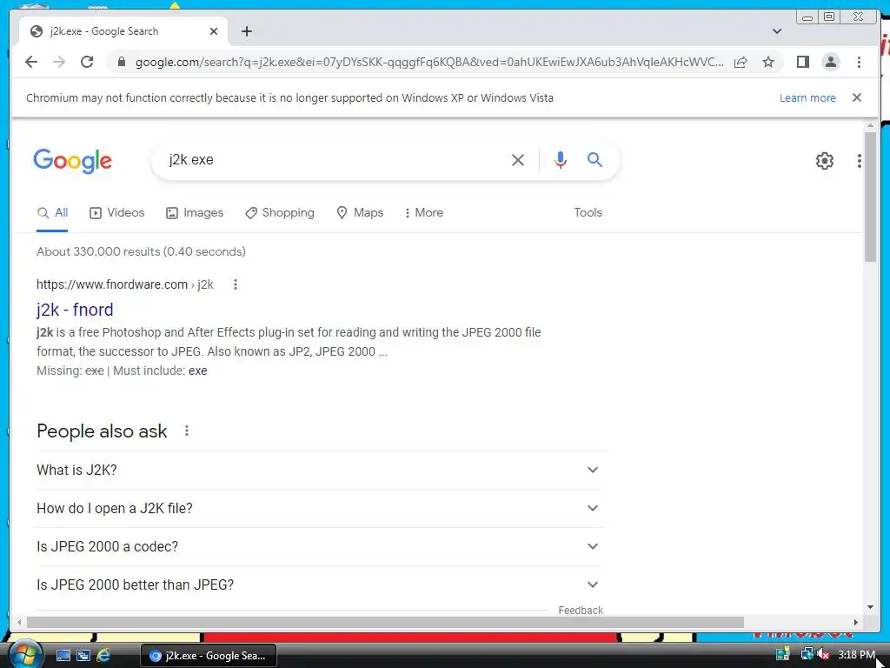Viewport: 890px width, 668px height.
Task: Start voice search with microphone
Action: pyautogui.click(x=561, y=160)
